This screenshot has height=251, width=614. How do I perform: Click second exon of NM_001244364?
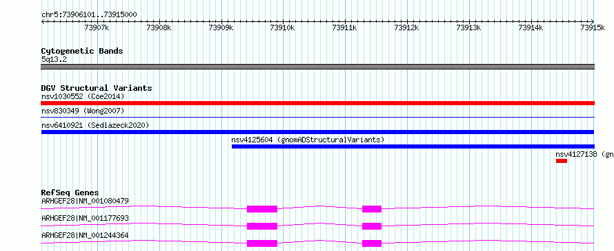tap(372, 243)
